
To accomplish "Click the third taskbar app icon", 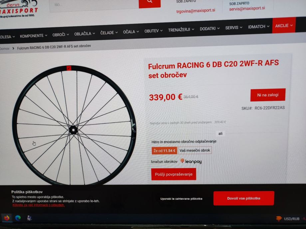I will (x=29, y=218).
